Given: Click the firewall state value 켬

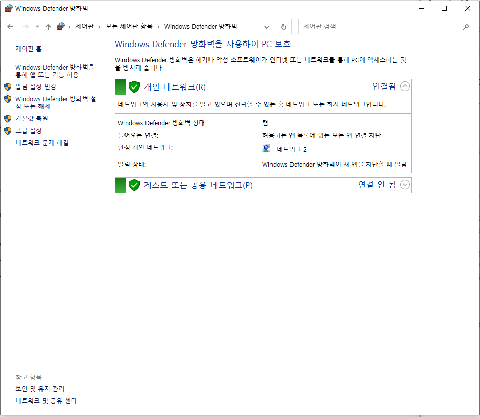Looking at the screenshot, I should tap(265, 123).
